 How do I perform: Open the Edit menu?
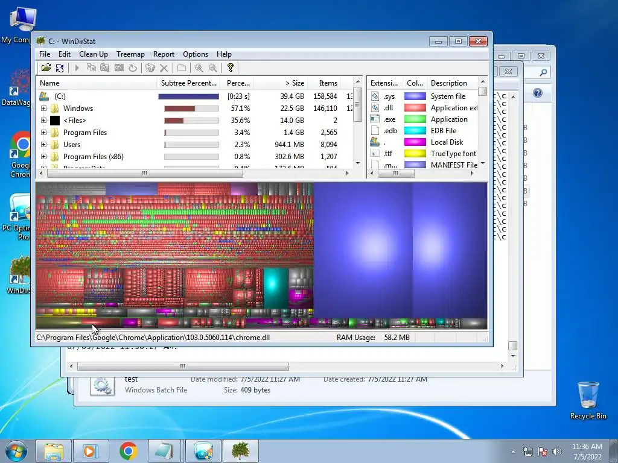pyautogui.click(x=64, y=54)
